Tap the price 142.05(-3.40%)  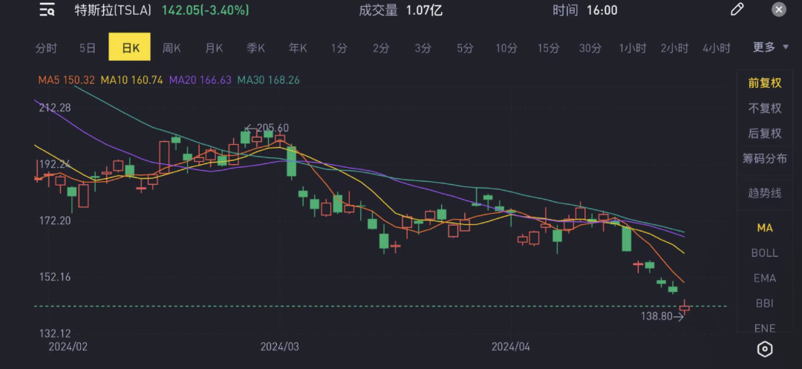206,10
